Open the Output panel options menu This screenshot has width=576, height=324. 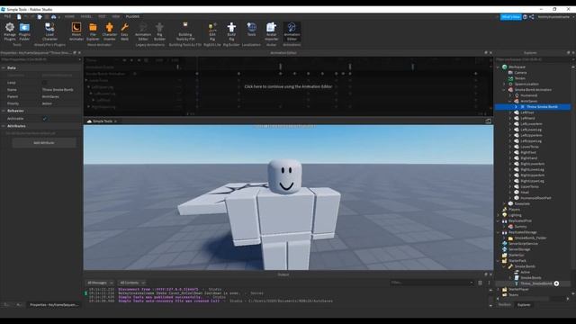point(489,283)
